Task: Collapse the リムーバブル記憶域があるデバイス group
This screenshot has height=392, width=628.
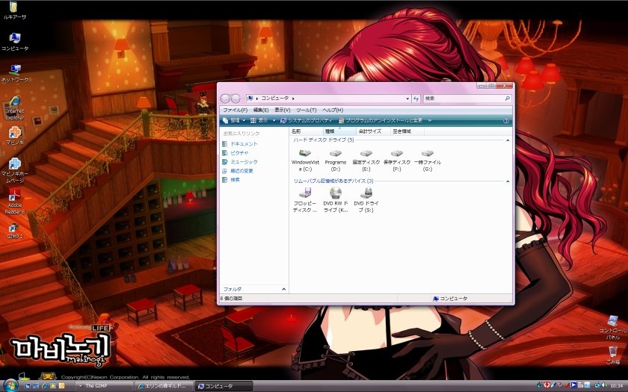Action: (x=508, y=181)
